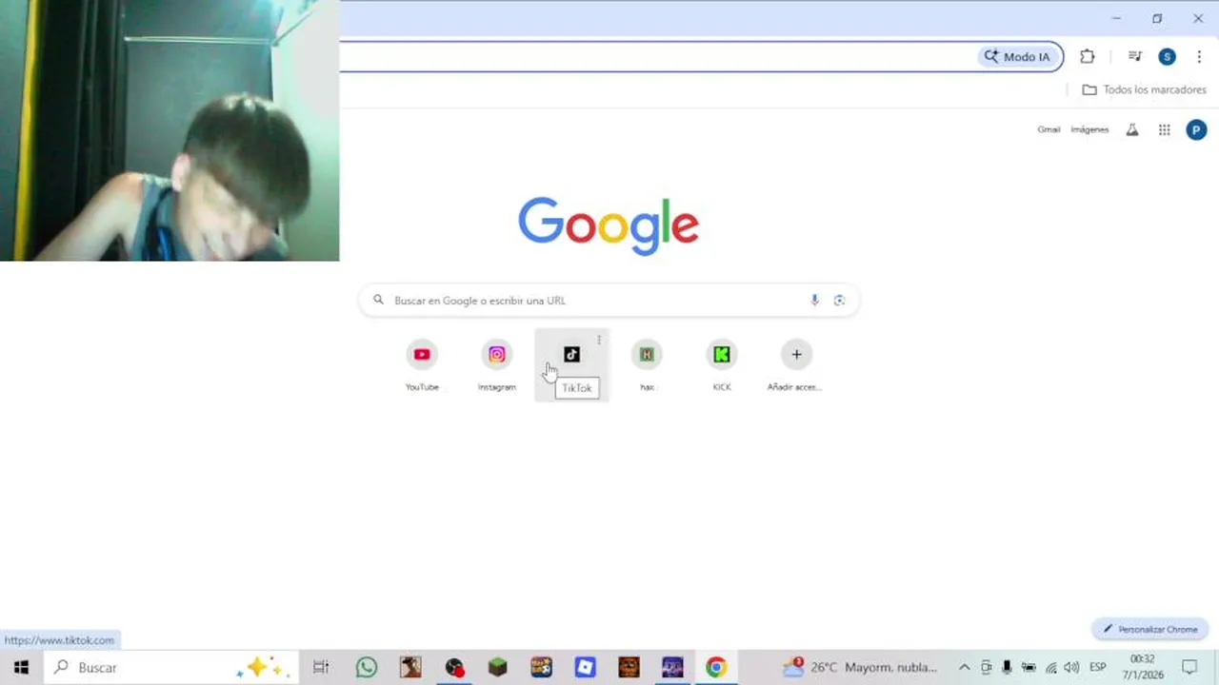Viewport: 1219px width, 685px height.
Task: Open the TikTok shortcut tile
Action: [571, 364]
